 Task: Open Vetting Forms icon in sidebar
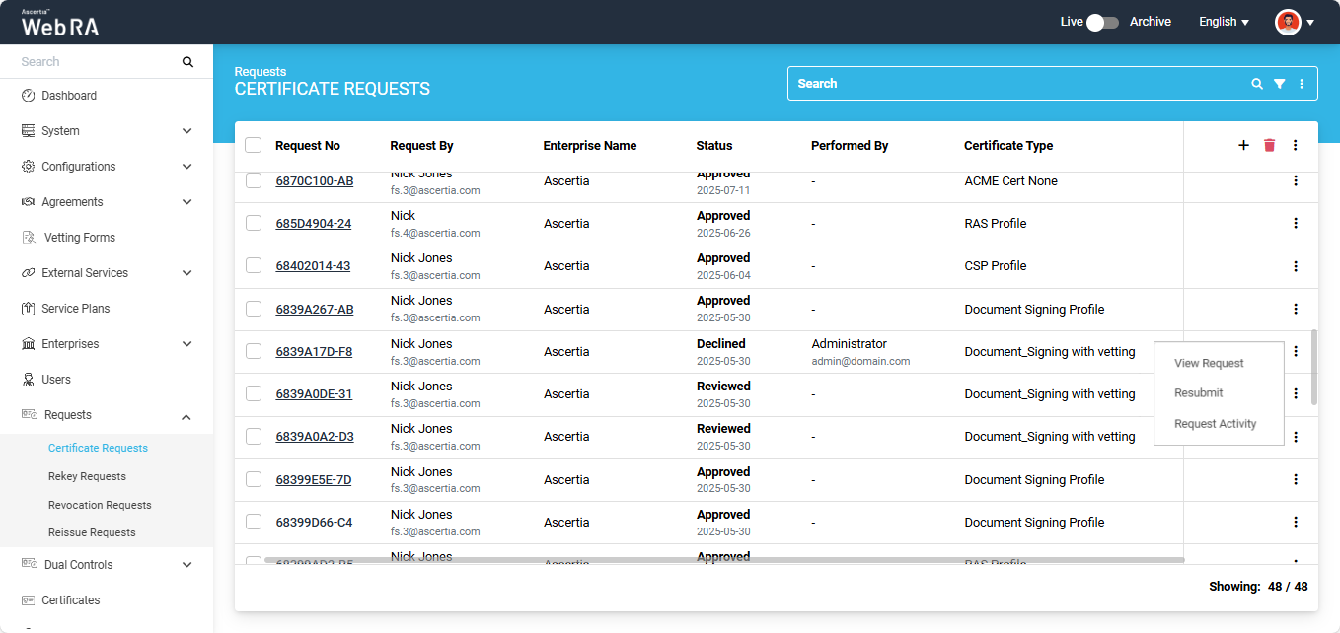click(29, 238)
